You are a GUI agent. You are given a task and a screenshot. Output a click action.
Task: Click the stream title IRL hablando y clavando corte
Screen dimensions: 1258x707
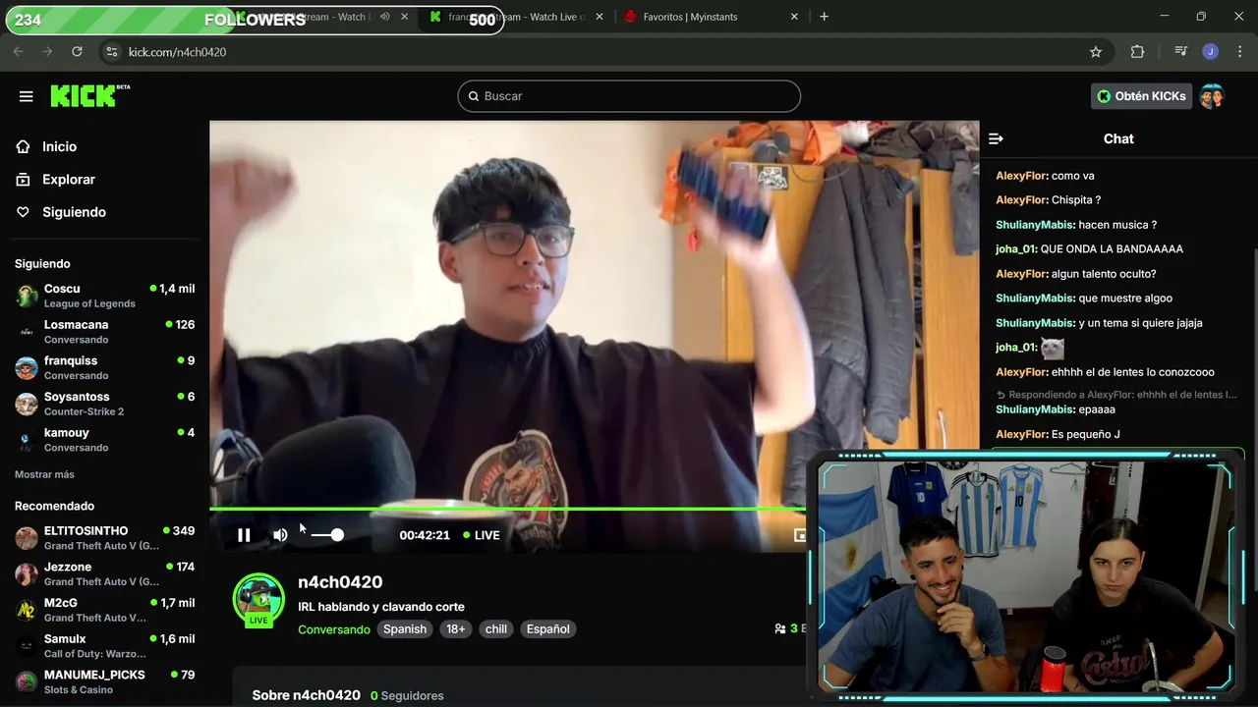click(x=381, y=607)
